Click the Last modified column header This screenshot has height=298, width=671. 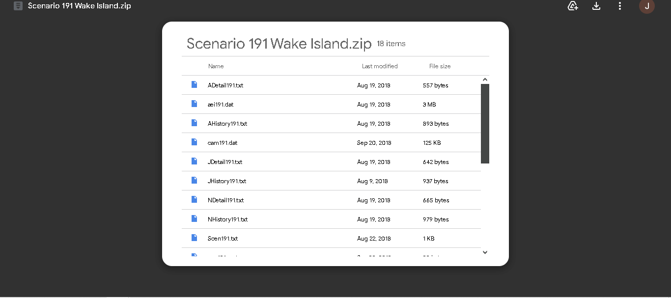pyautogui.click(x=380, y=66)
